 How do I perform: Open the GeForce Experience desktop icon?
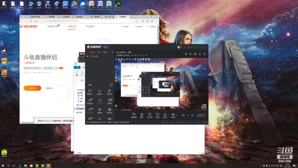(118, 5)
